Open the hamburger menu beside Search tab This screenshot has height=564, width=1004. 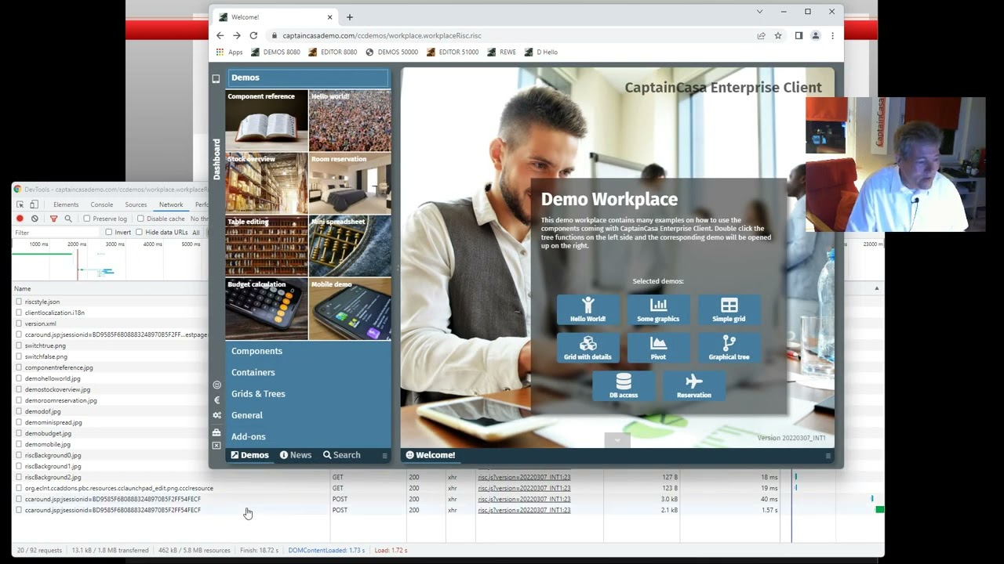384,455
